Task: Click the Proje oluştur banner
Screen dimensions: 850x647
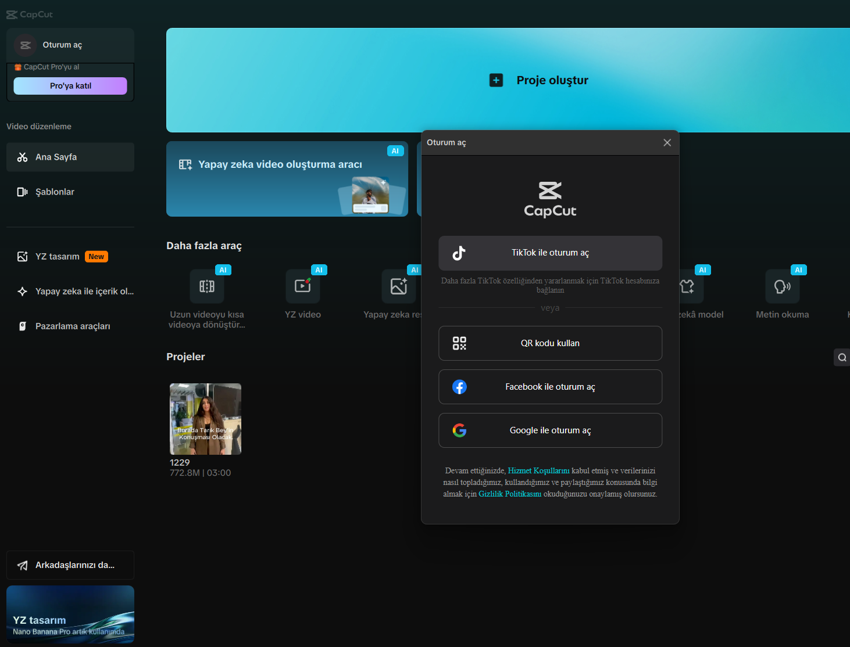Action: coord(508,80)
